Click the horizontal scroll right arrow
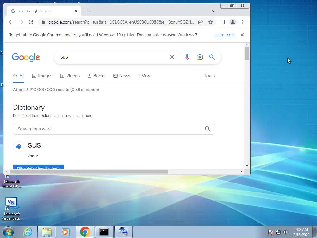This screenshot has width=317, height=238. coord(241,172)
